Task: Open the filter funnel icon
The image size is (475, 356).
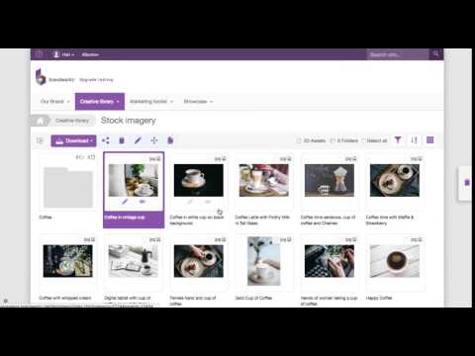Action: click(398, 140)
